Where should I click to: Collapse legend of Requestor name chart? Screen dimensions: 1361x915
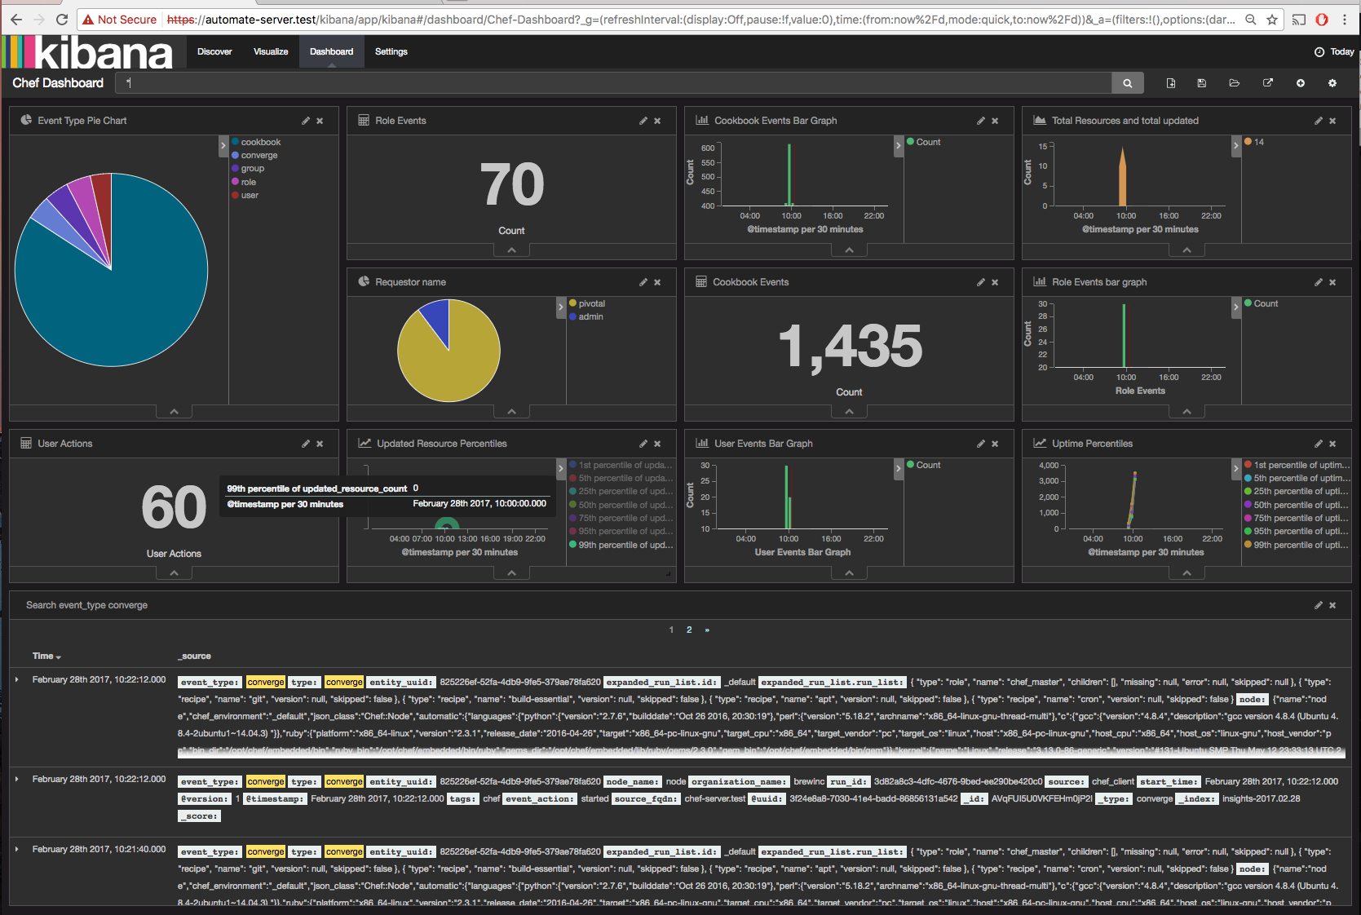pyautogui.click(x=561, y=307)
